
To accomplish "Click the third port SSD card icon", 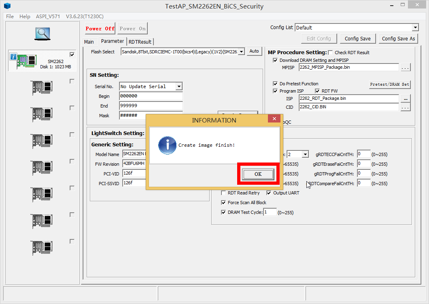I will (42, 114).
